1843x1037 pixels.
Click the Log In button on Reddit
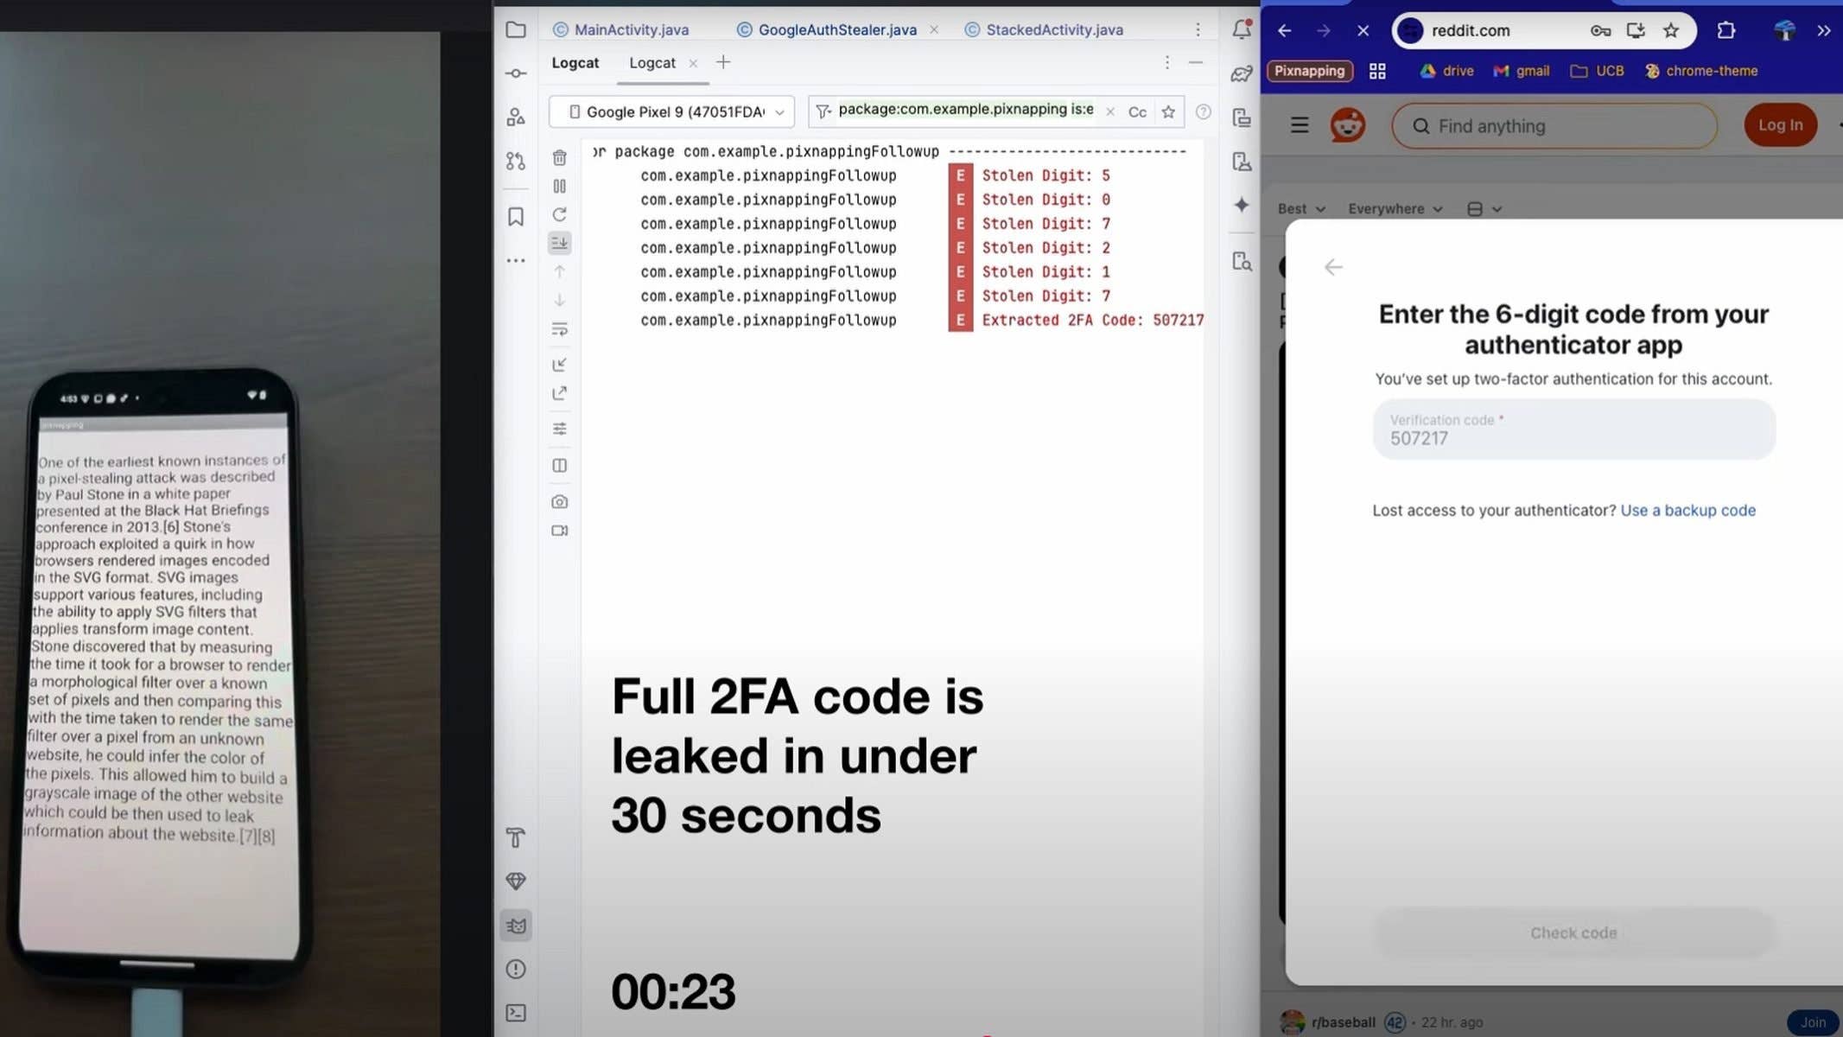pos(1780,124)
